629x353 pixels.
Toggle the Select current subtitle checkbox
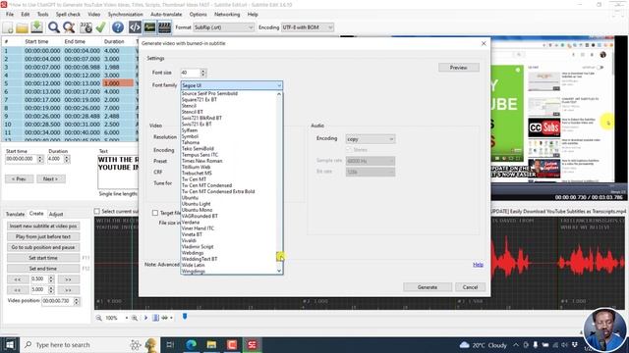96,211
